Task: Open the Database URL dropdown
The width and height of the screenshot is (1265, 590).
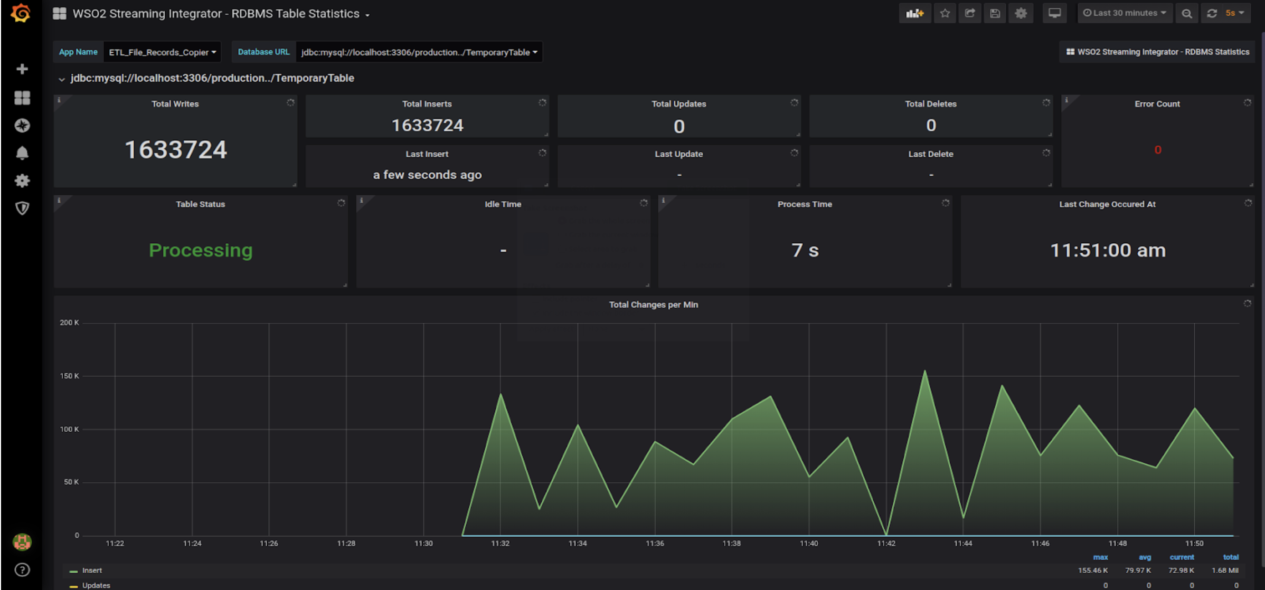Action: click(419, 52)
